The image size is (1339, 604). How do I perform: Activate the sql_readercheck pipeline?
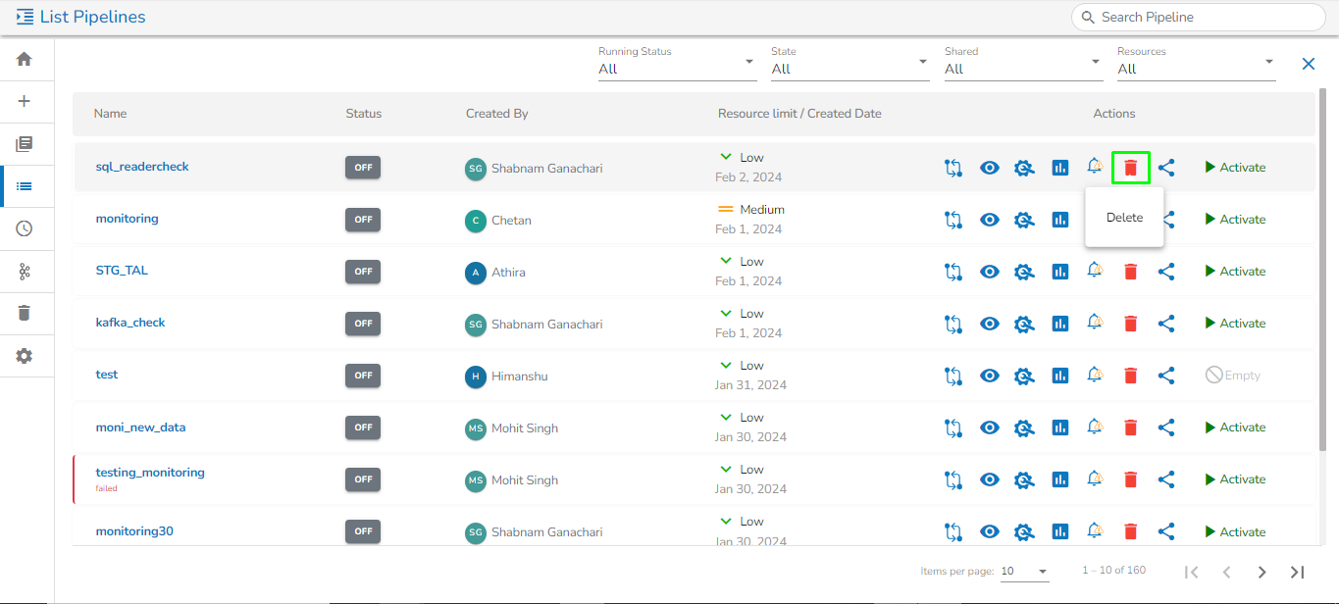tap(1235, 168)
